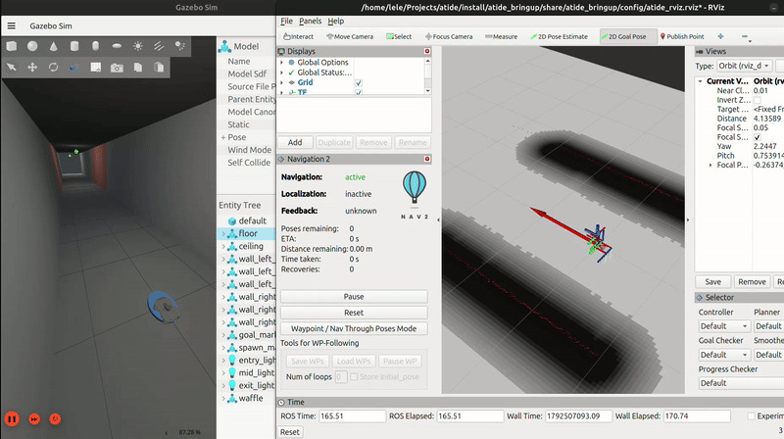Expand the Global Options display item
The width and height of the screenshot is (784, 439).
tap(282, 63)
